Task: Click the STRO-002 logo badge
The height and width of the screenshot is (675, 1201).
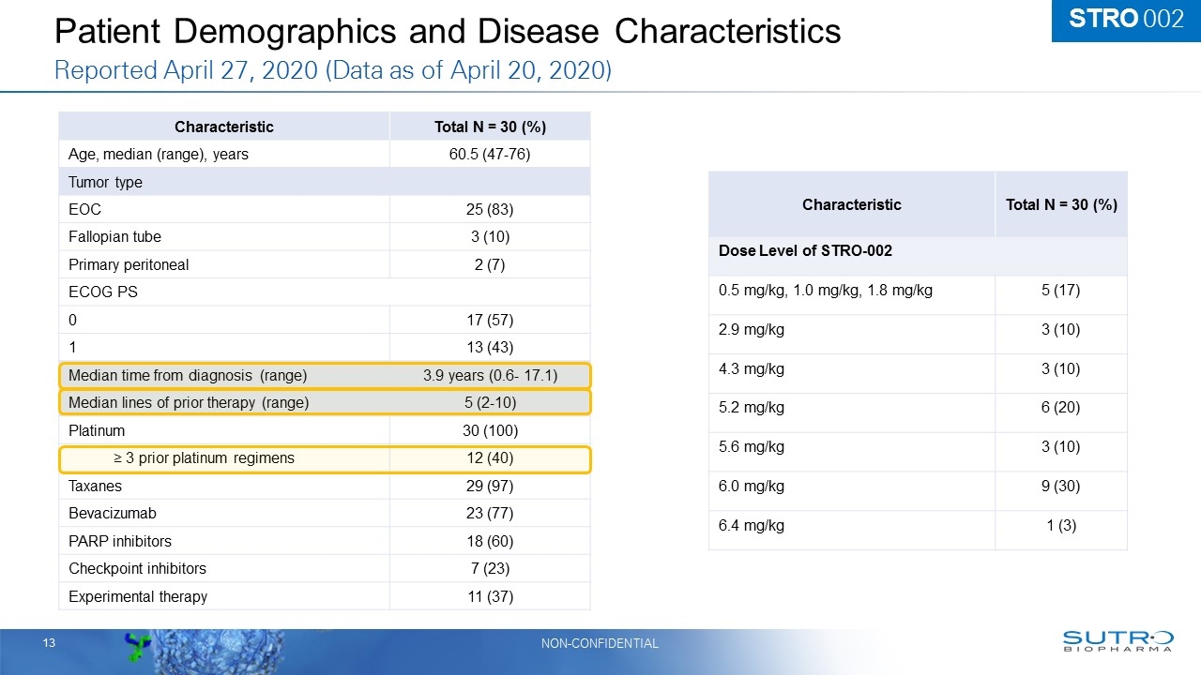Action: [1125, 17]
